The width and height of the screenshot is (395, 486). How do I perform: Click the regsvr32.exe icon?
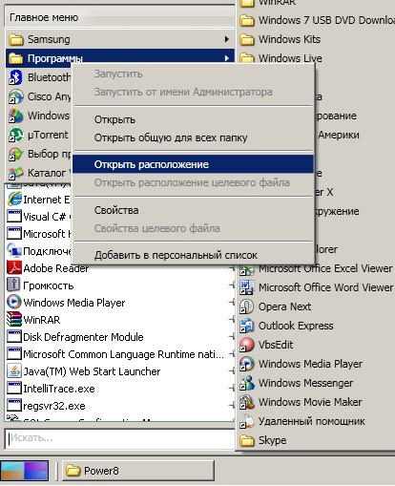pyautogui.click(x=14, y=405)
